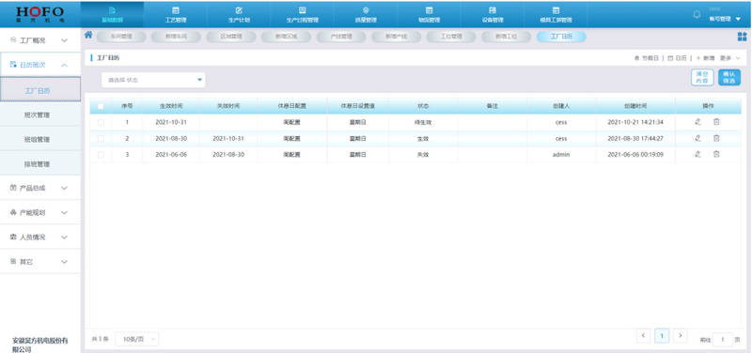Expand the 工厂概况 sidebar section
The width and height of the screenshot is (752, 353).
tap(40, 40)
